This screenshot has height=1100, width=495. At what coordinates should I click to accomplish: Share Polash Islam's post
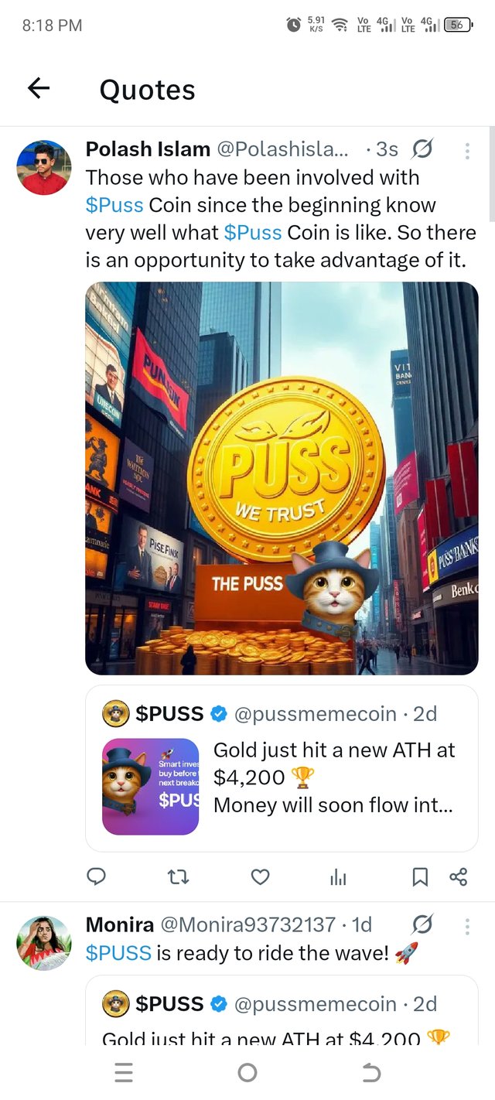[459, 876]
